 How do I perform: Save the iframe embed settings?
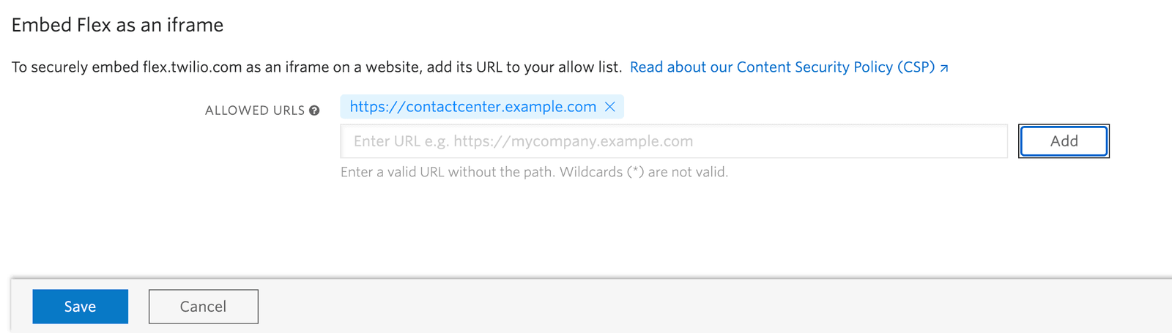click(x=80, y=307)
